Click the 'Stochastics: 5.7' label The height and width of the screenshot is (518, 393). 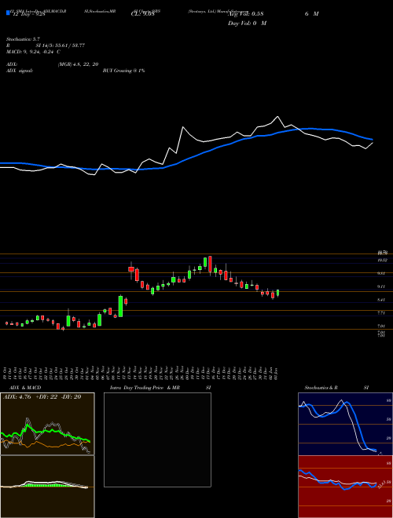23,39
